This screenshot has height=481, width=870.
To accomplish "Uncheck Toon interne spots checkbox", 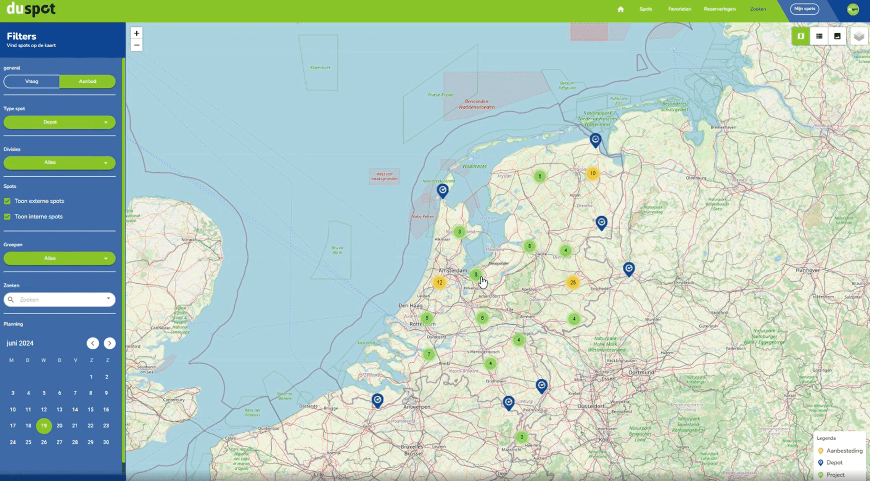I will pyautogui.click(x=7, y=216).
